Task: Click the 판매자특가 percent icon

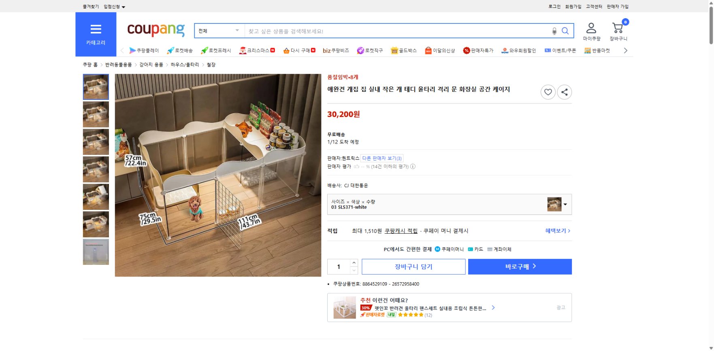Action: 467,50
